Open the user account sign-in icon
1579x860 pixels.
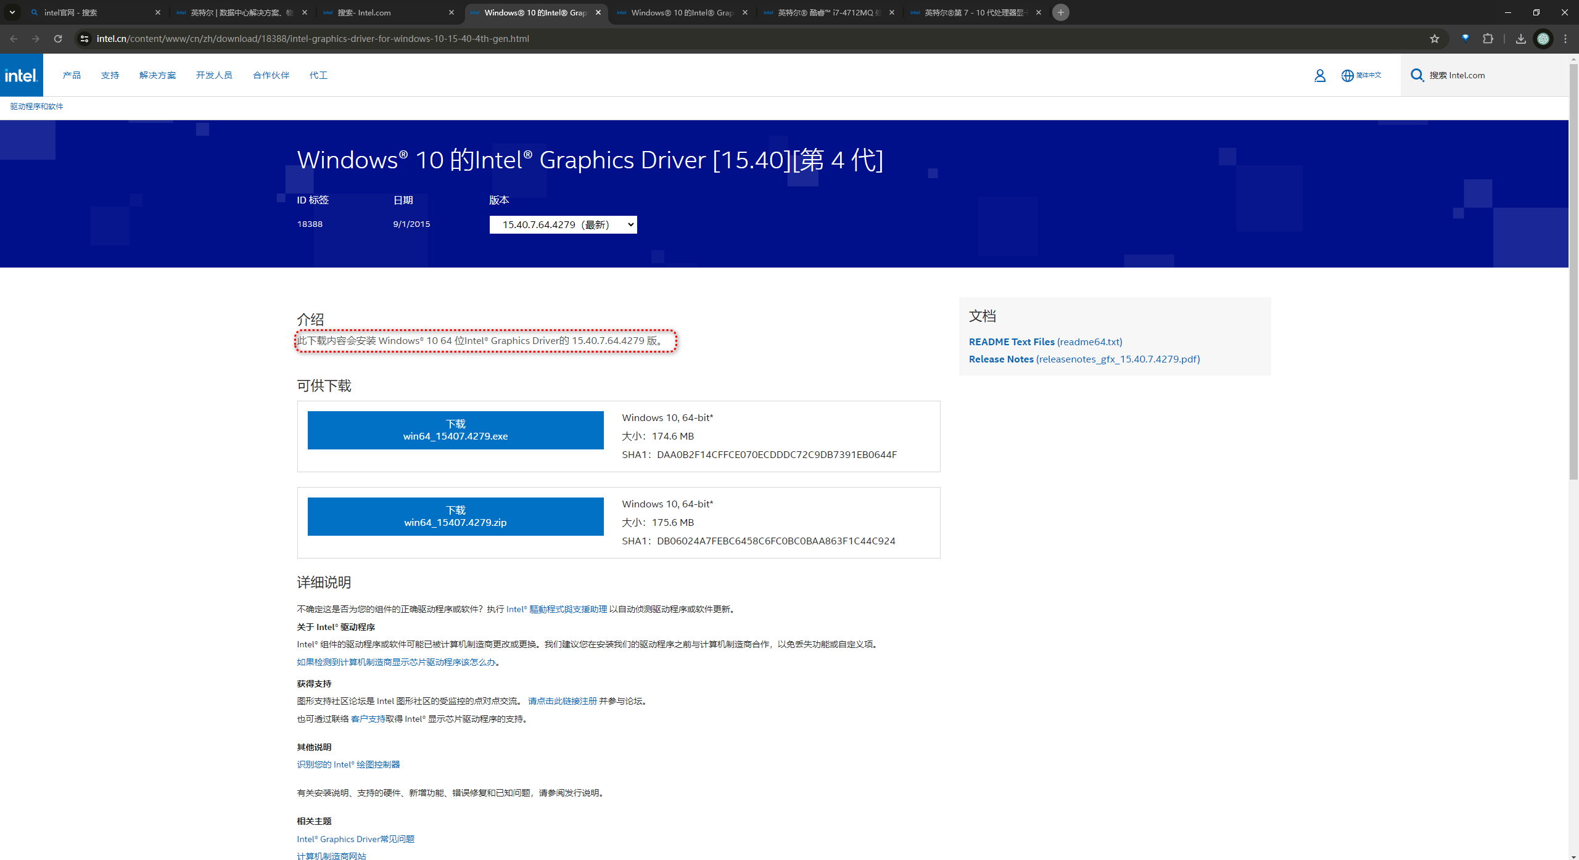(x=1319, y=75)
